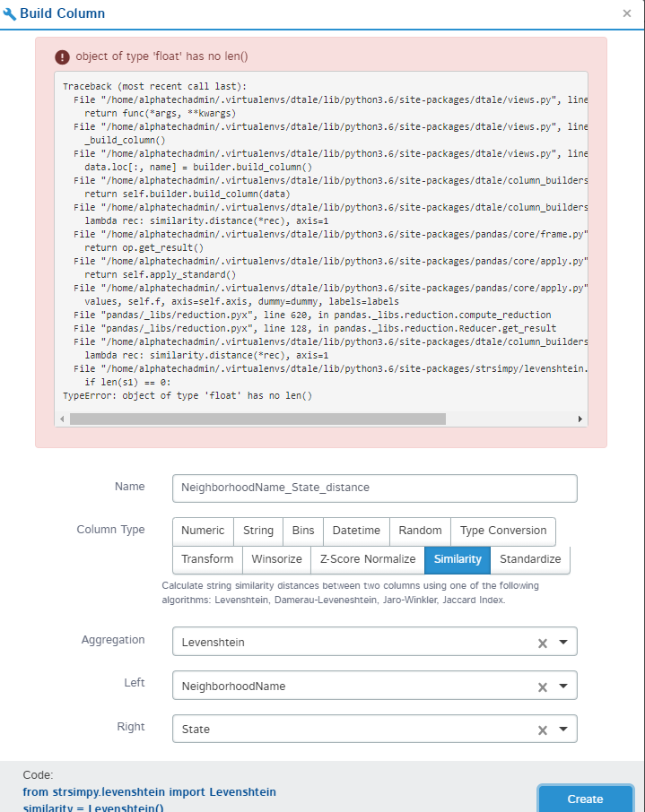Click the Create button
The height and width of the screenshot is (812, 645).
coord(586,799)
